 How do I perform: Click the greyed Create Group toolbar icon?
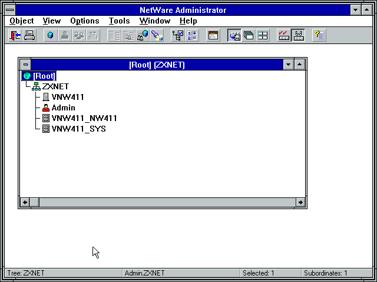79,35
